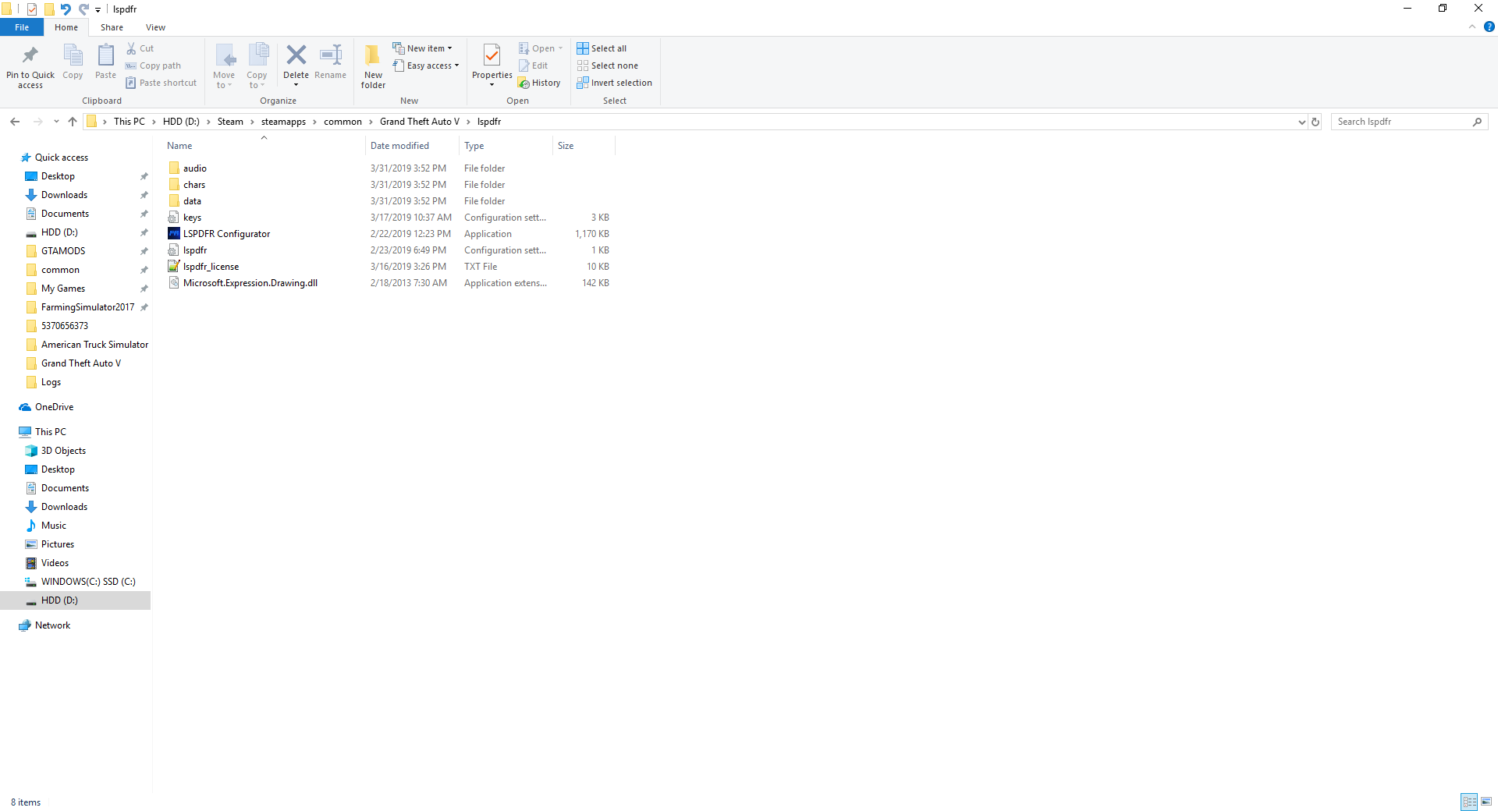The image size is (1498, 811).
Task: Open GTAMODS in Quick access
Action: coord(63,251)
